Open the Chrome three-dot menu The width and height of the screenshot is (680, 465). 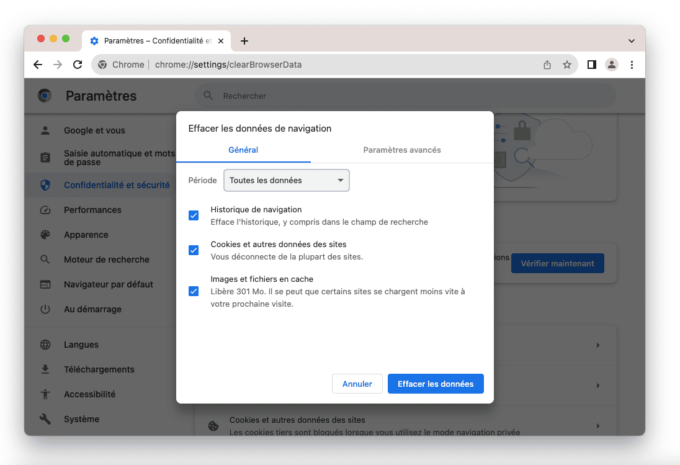(632, 65)
